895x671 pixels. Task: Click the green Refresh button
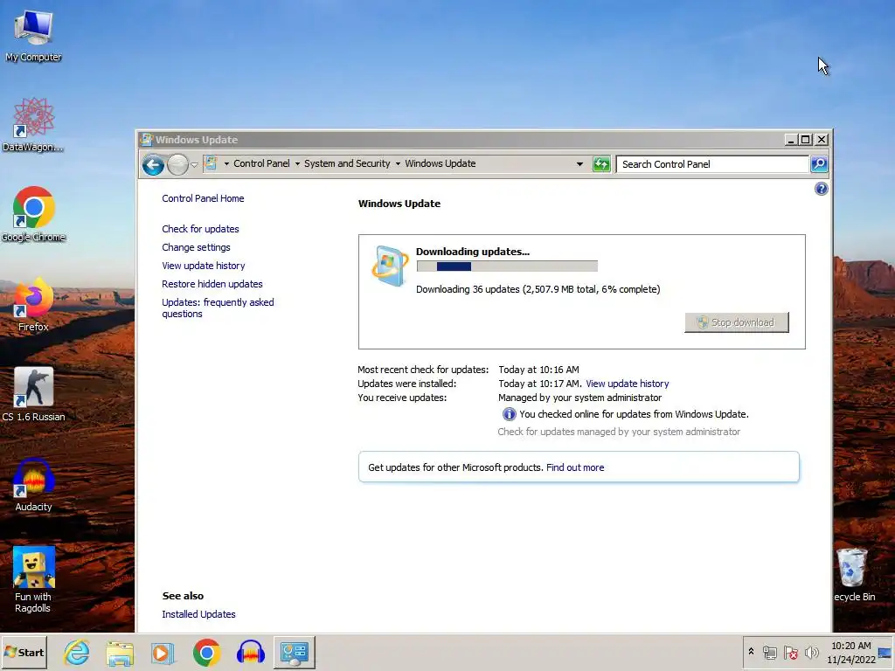pyautogui.click(x=601, y=164)
